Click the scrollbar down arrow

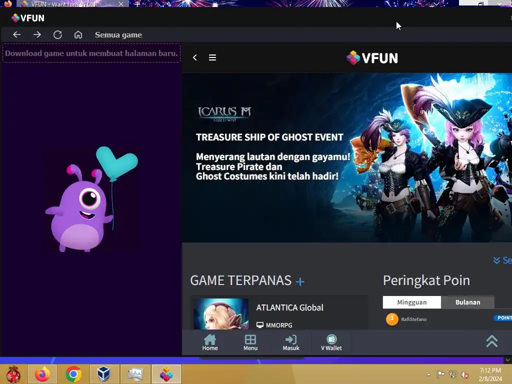[x=507, y=360]
